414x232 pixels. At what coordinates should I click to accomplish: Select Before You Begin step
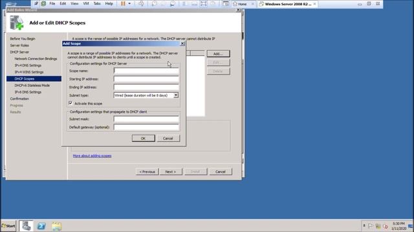point(23,39)
